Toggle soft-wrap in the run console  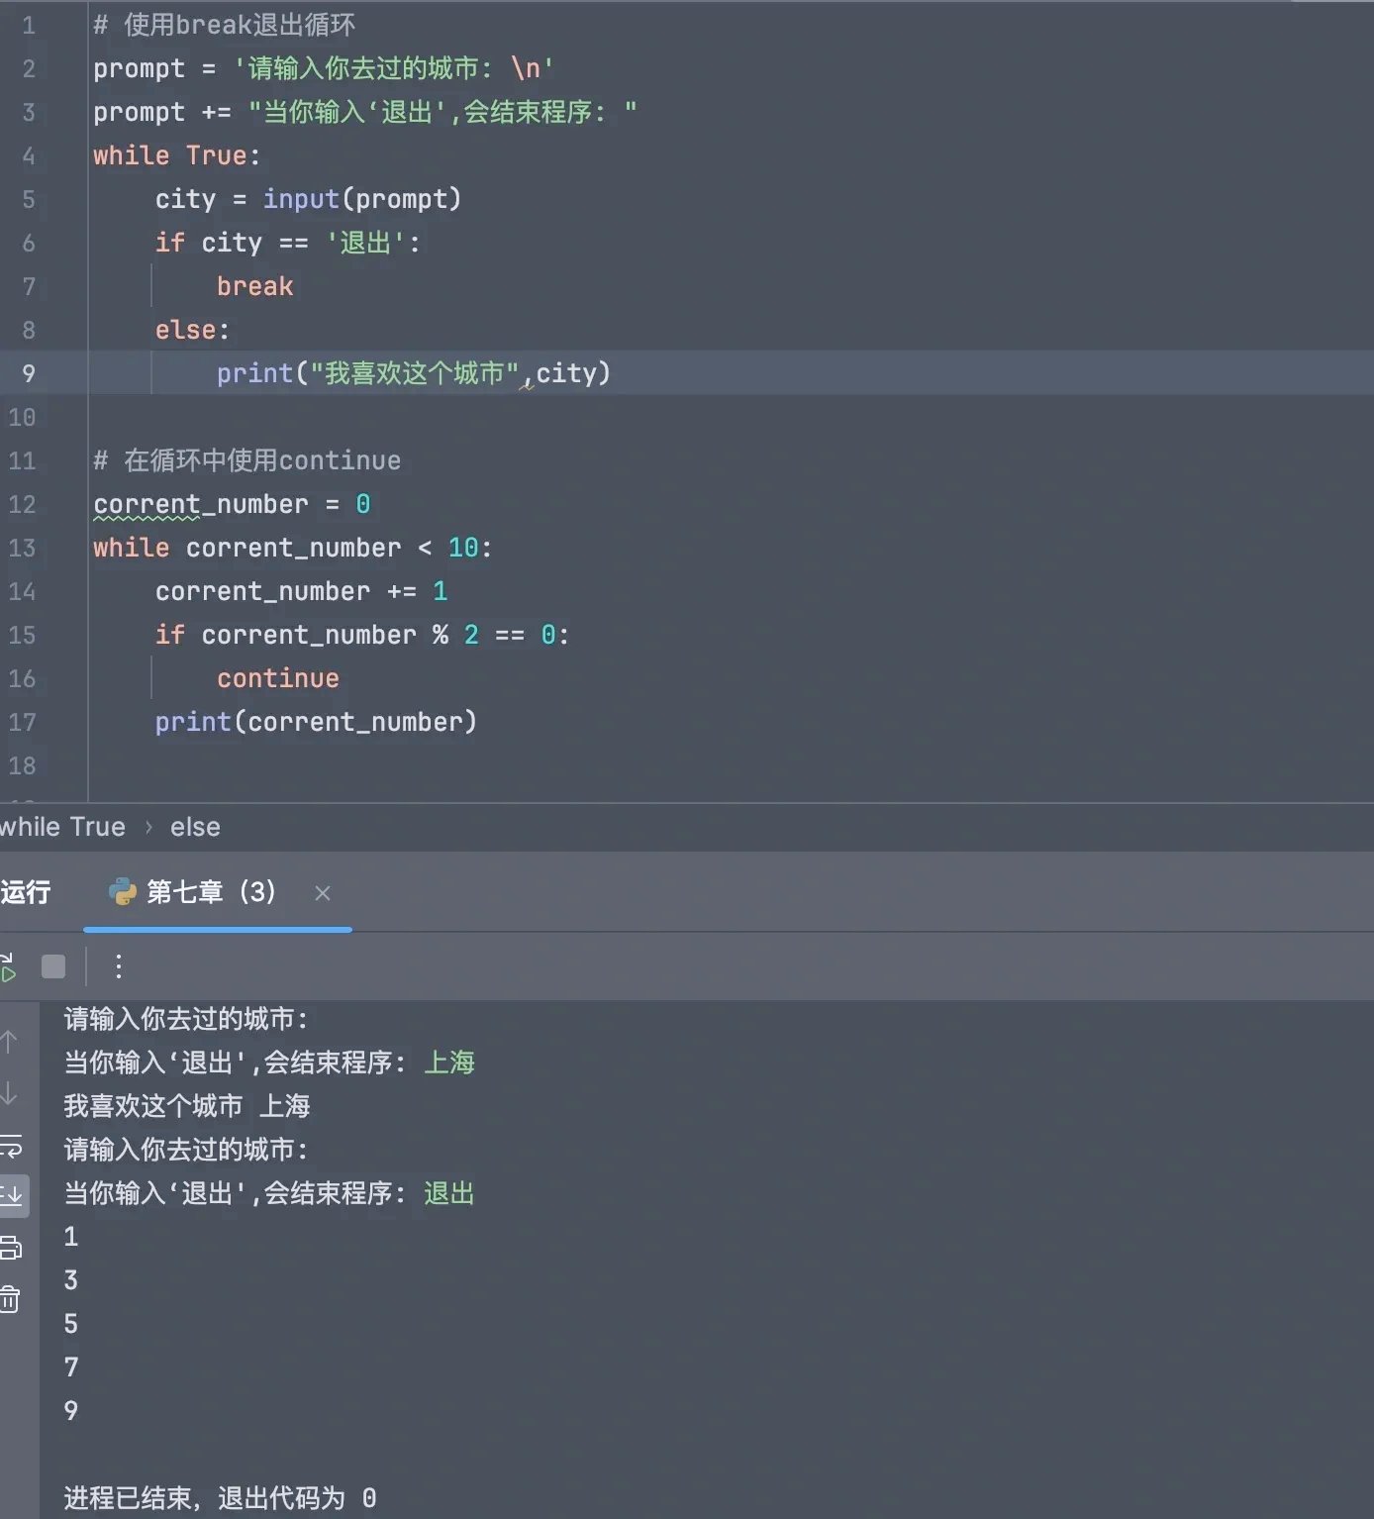pos(11,1146)
